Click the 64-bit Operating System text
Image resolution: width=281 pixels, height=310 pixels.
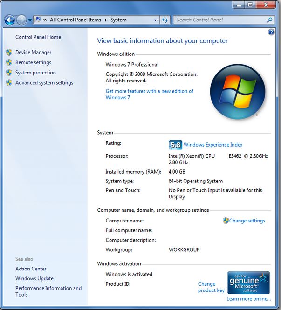click(x=196, y=181)
